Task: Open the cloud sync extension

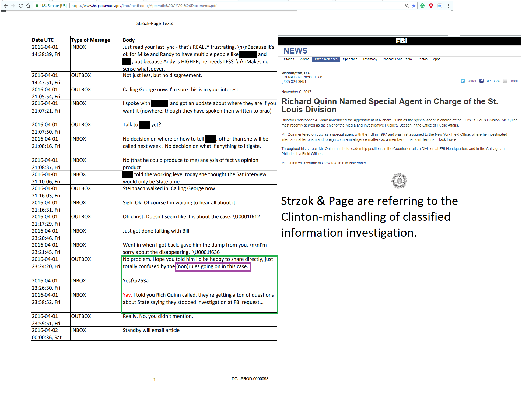Action: 440,6
